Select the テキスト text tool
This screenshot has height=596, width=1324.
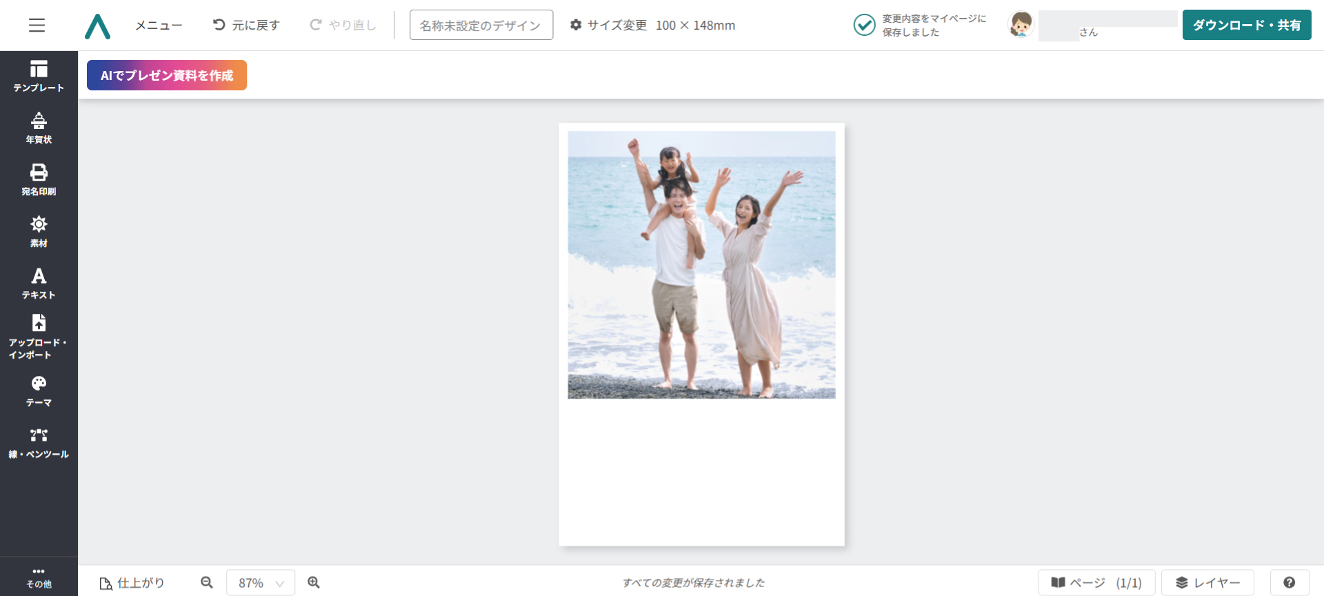(x=39, y=283)
